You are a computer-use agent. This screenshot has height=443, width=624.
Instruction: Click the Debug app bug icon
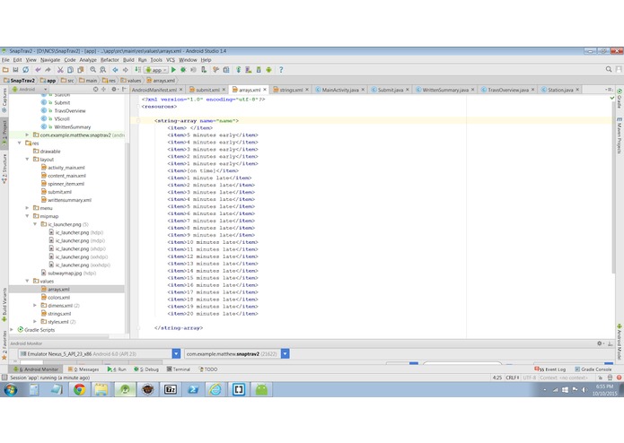(183, 70)
